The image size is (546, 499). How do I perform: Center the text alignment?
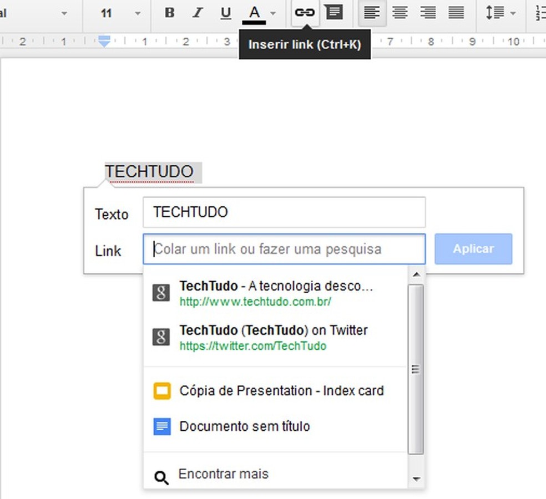coord(400,13)
